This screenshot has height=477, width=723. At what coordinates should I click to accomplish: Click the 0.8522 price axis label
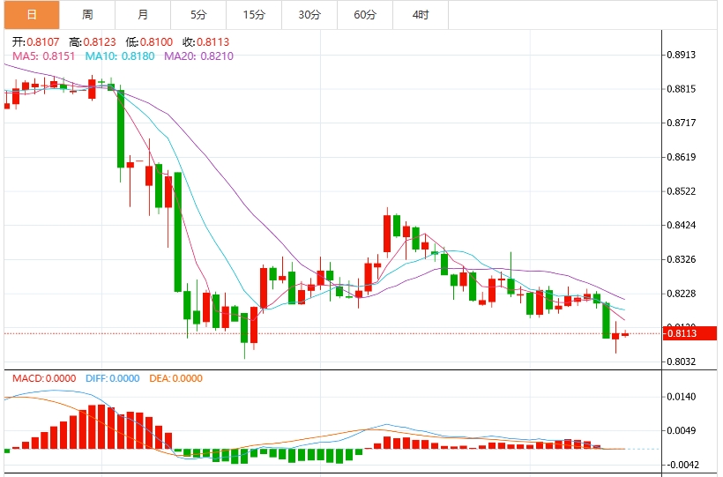click(682, 191)
